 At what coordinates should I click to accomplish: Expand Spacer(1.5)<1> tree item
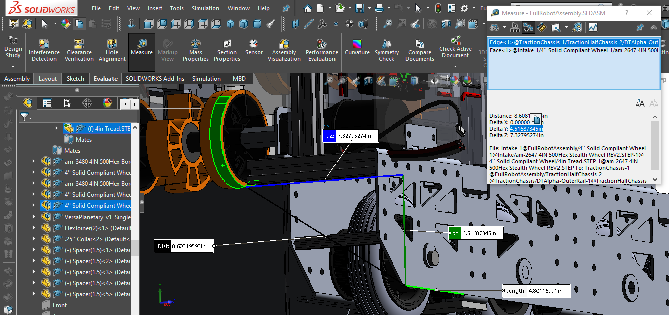34,250
